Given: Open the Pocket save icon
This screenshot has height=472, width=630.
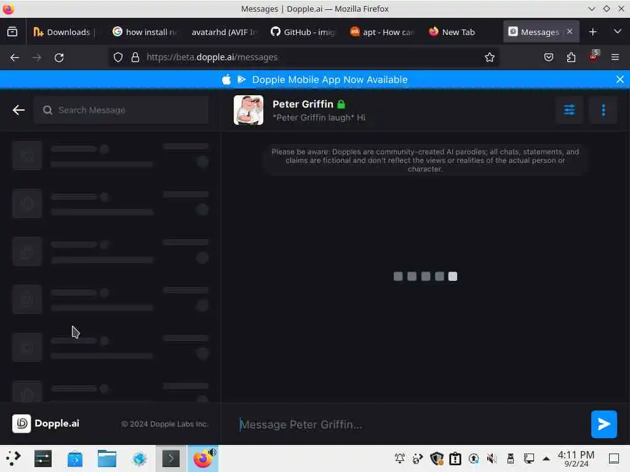Looking at the screenshot, I should pos(548,57).
